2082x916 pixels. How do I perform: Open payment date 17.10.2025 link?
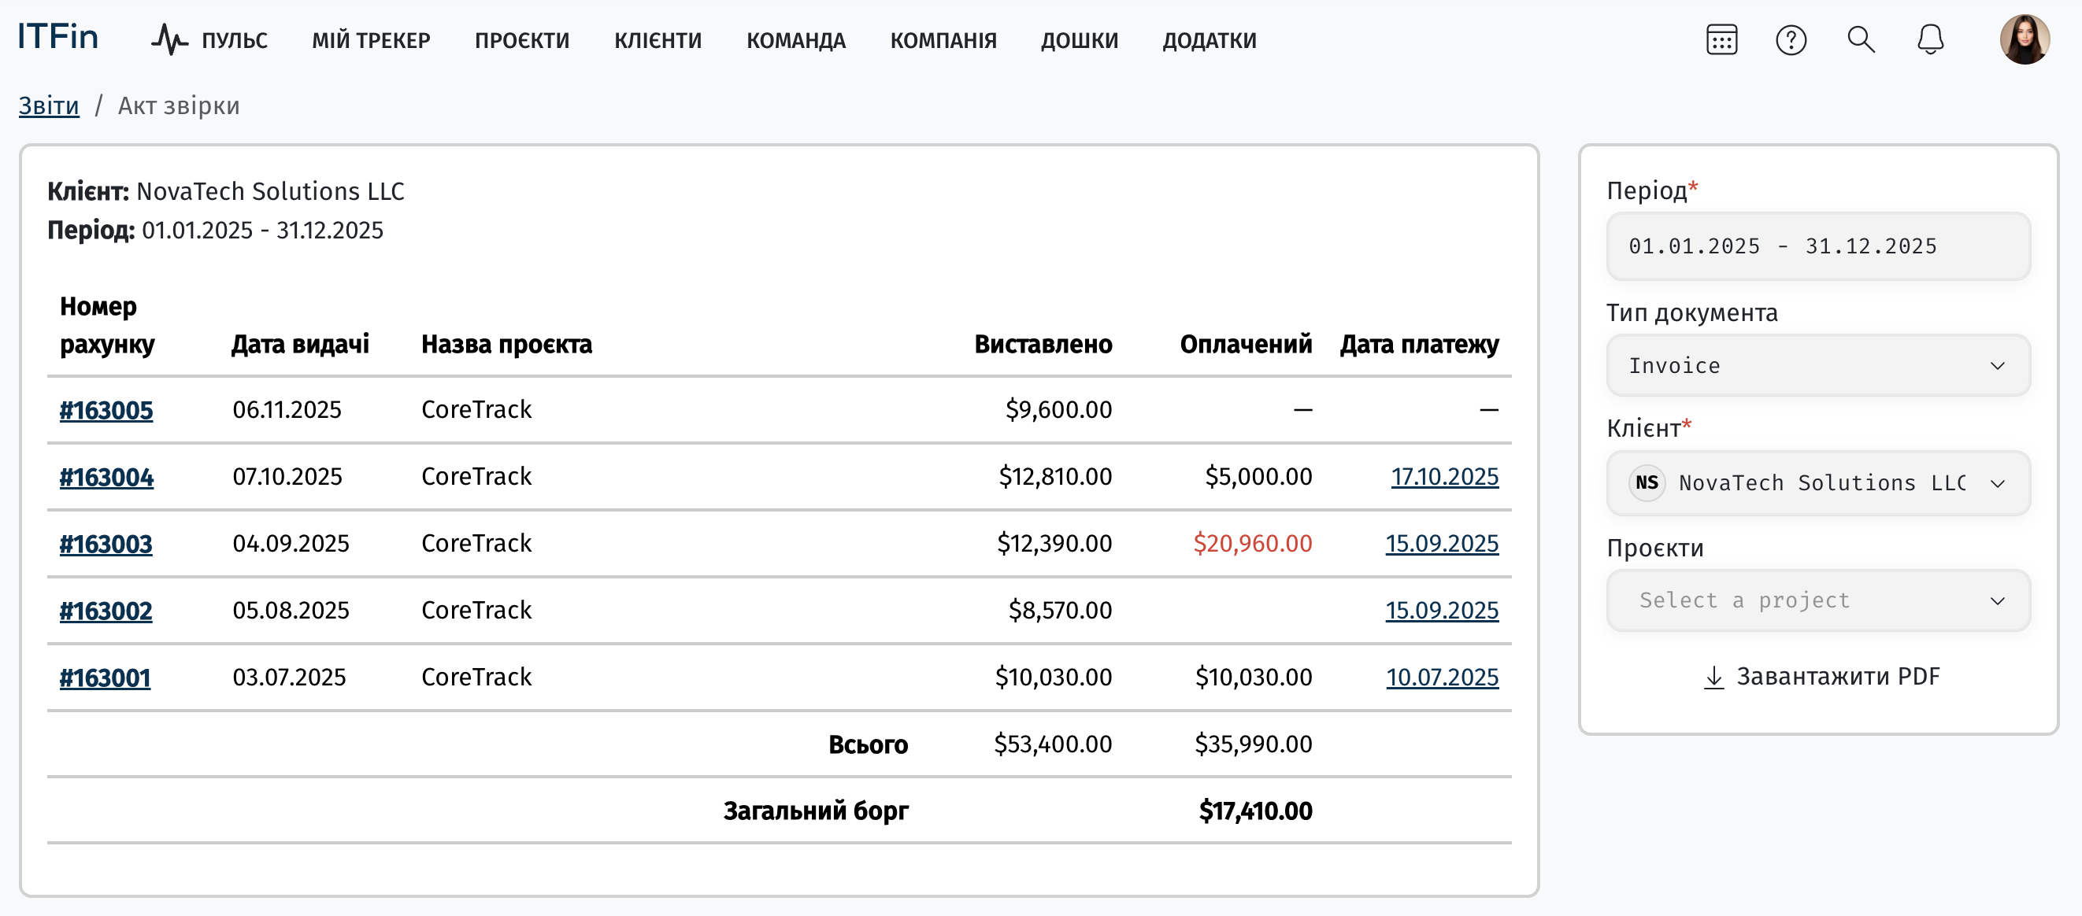[x=1444, y=477]
